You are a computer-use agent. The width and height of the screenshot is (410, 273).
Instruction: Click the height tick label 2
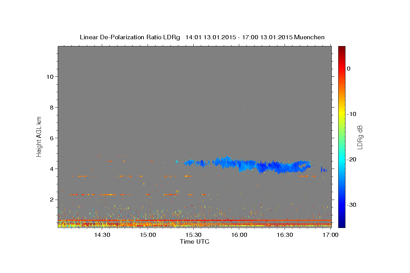pos(51,200)
